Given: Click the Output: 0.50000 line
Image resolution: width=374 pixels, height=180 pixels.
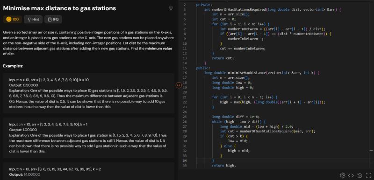Looking at the screenshot, I should point(24,85).
